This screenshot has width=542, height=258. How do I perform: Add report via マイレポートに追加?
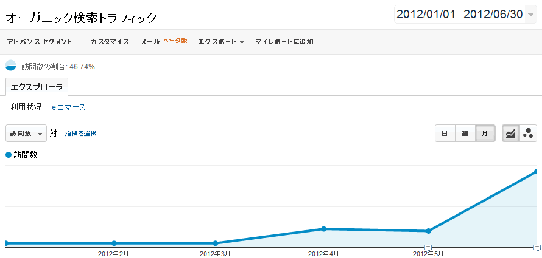(x=284, y=42)
